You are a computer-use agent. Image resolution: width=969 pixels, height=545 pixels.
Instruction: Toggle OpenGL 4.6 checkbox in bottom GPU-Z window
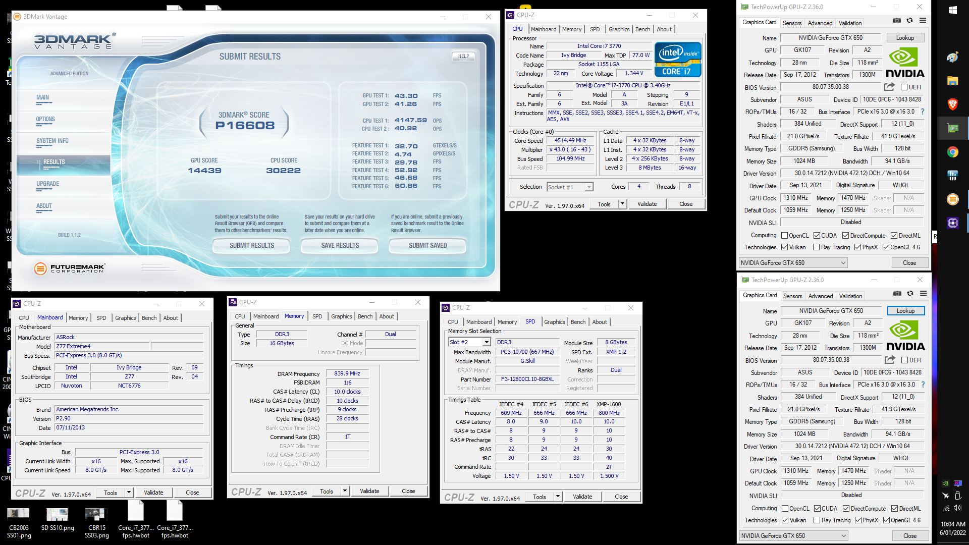(x=887, y=520)
